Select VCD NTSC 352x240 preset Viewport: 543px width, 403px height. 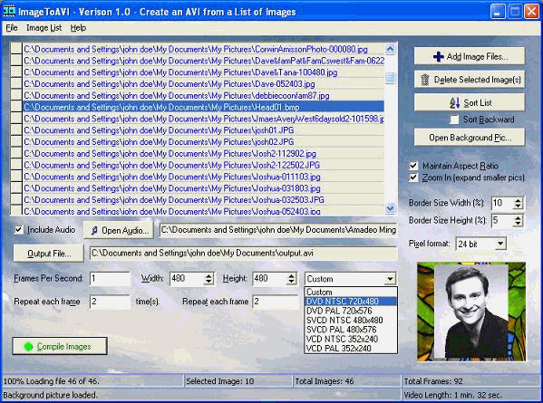tap(351, 339)
